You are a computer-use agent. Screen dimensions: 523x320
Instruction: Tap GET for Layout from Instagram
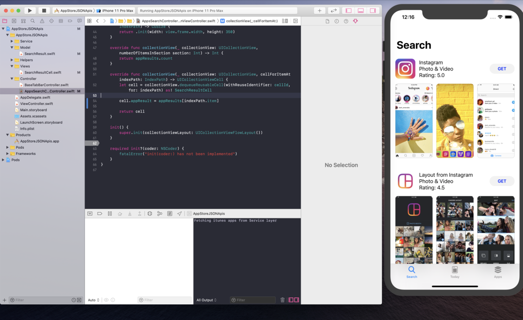(502, 181)
